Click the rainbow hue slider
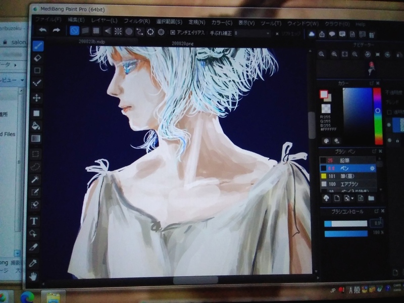 click(378, 116)
